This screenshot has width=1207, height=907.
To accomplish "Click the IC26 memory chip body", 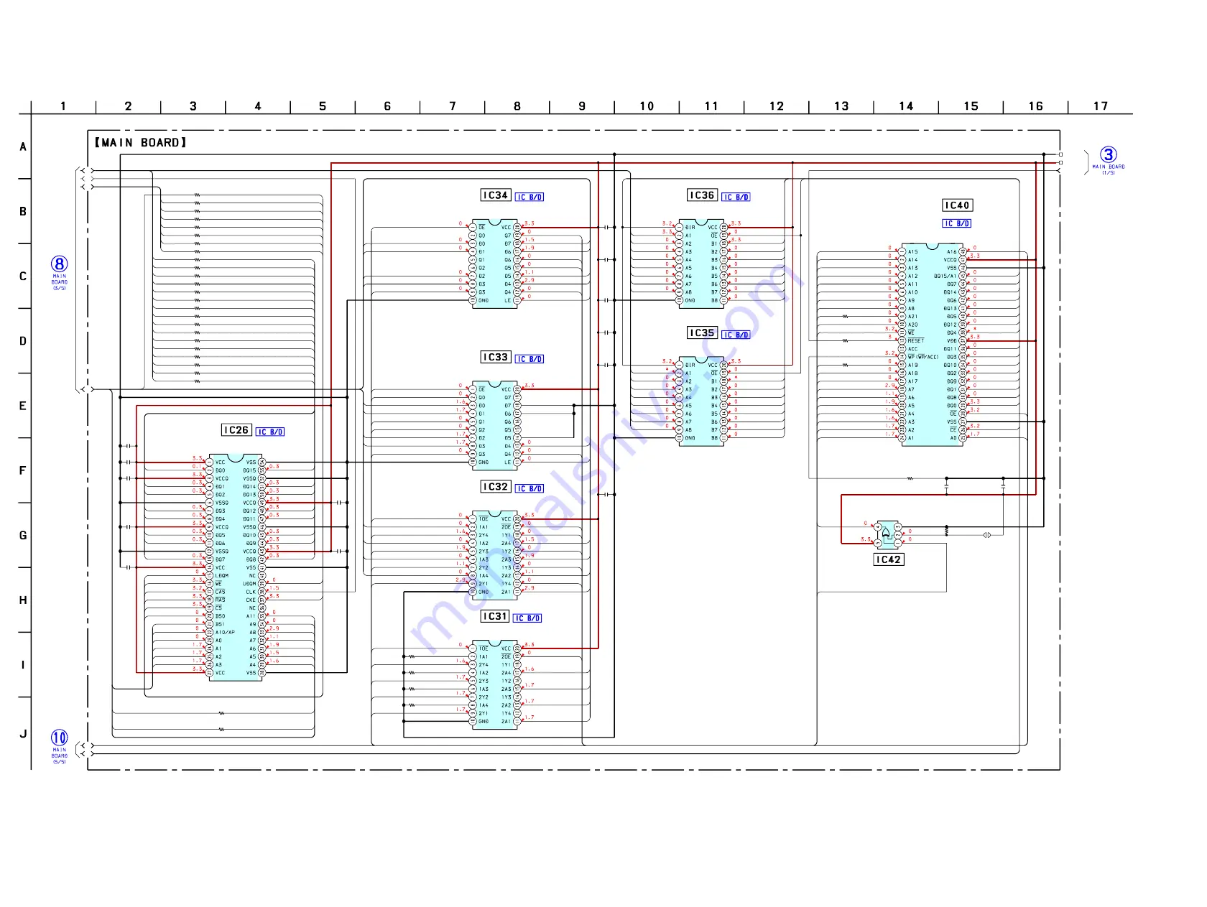I will pyautogui.click(x=236, y=567).
